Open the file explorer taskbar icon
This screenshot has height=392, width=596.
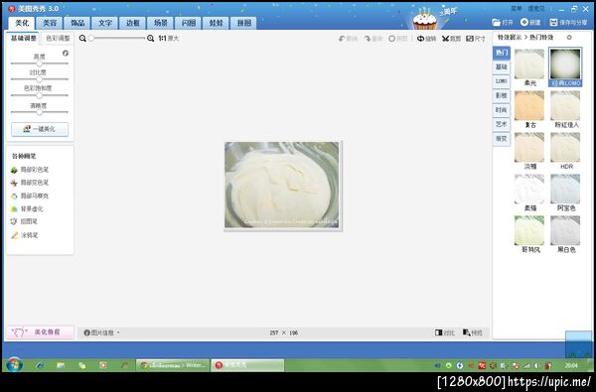click(x=61, y=365)
